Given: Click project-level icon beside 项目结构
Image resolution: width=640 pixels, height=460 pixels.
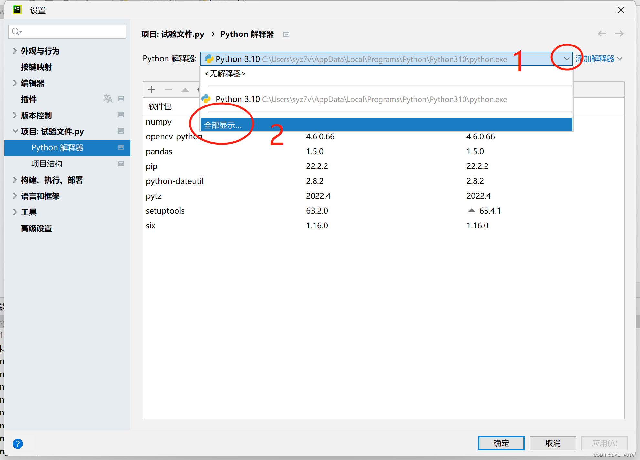Looking at the screenshot, I should [x=121, y=163].
